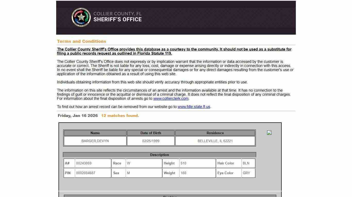Click the Height value 510
Screen dimensions: 352x197
(183, 163)
